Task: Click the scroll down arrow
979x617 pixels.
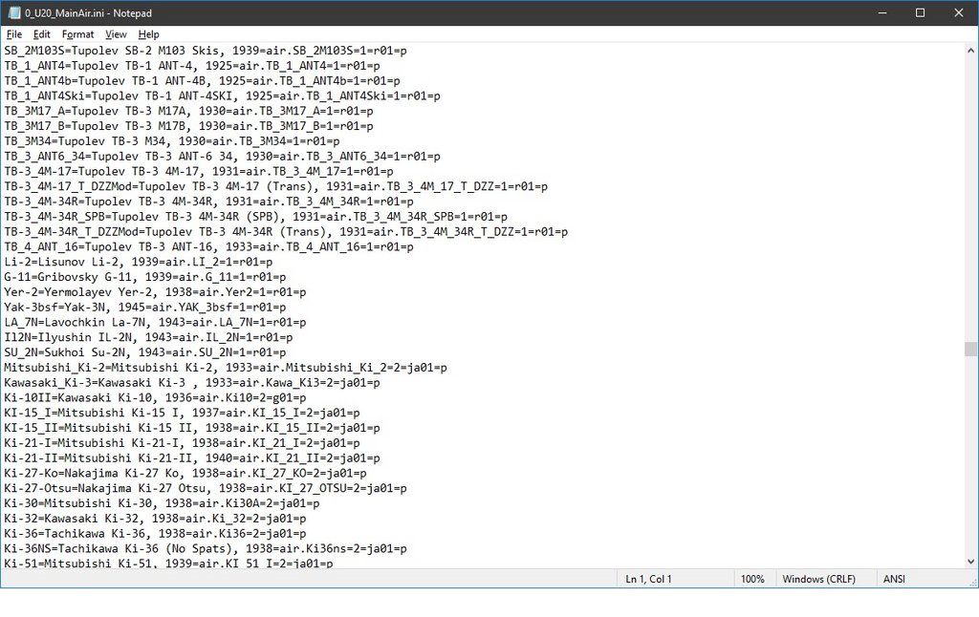Action: pyautogui.click(x=970, y=562)
